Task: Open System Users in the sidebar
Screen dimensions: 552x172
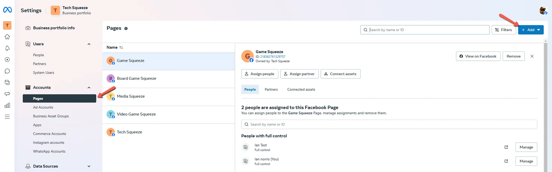Action: [43, 73]
